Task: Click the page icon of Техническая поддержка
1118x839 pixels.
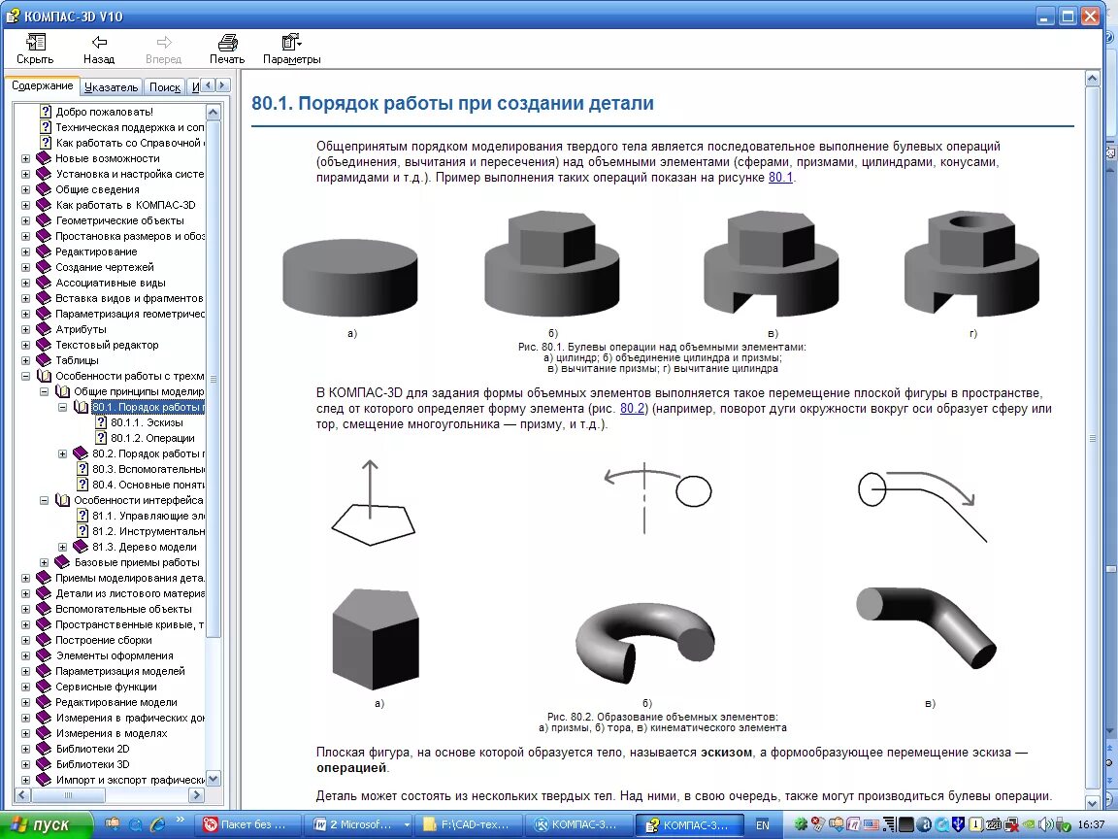Action: (46, 127)
